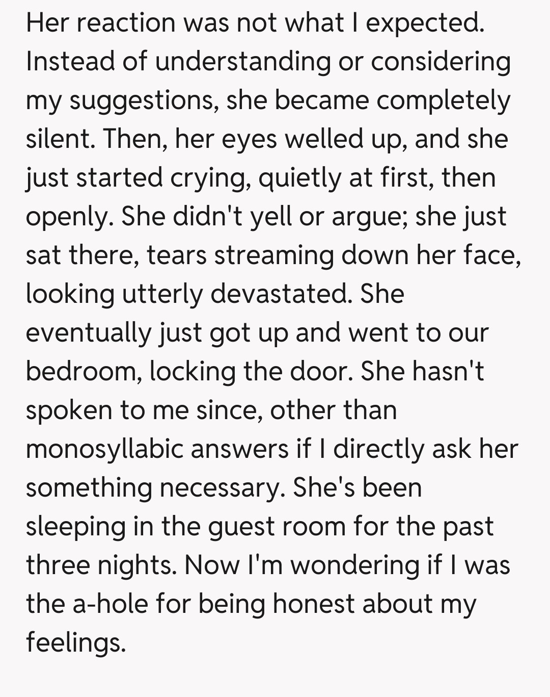Tap the final word "feelings"
The image size is (550, 697).
tap(75, 642)
